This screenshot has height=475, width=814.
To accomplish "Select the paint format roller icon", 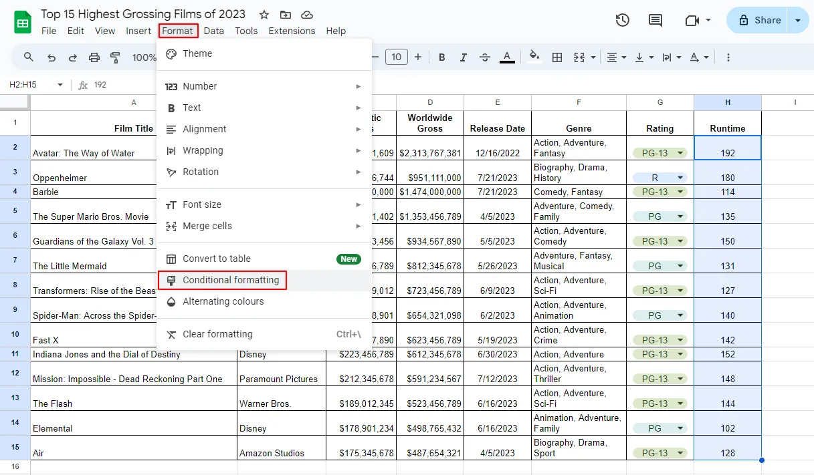I will coord(114,57).
